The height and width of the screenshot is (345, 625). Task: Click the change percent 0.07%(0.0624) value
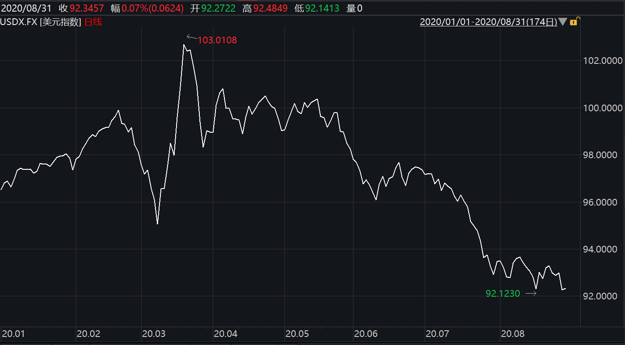[152, 8]
